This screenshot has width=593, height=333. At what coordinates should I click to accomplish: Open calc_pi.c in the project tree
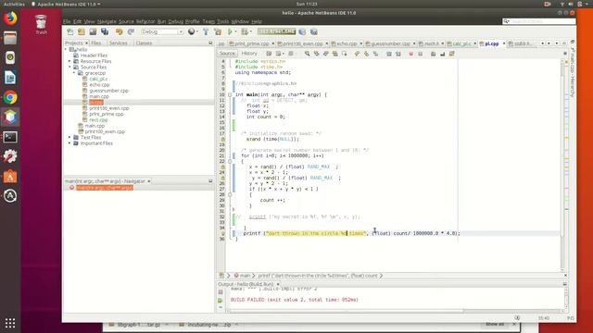tap(98, 79)
